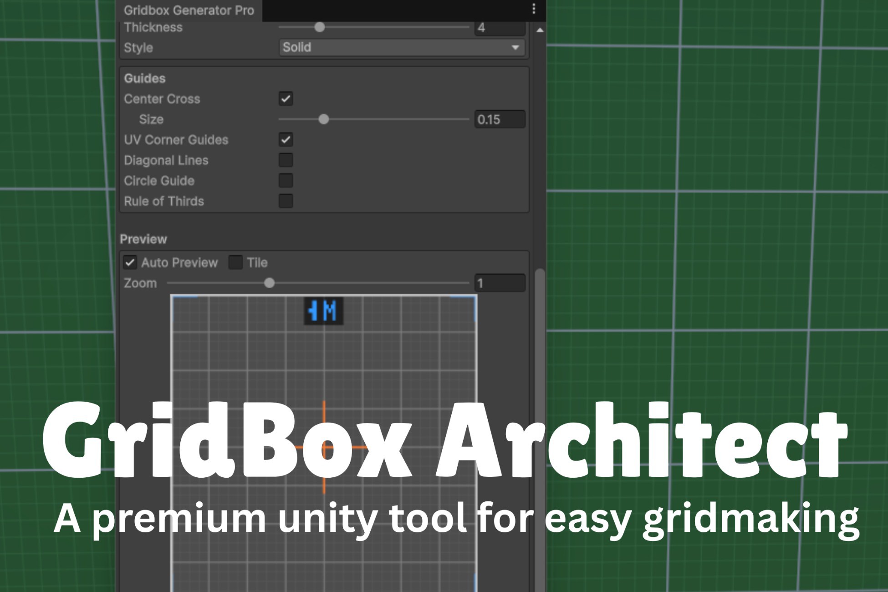Enable the Tile preview checkbox
This screenshot has height=592, width=888.
[235, 263]
